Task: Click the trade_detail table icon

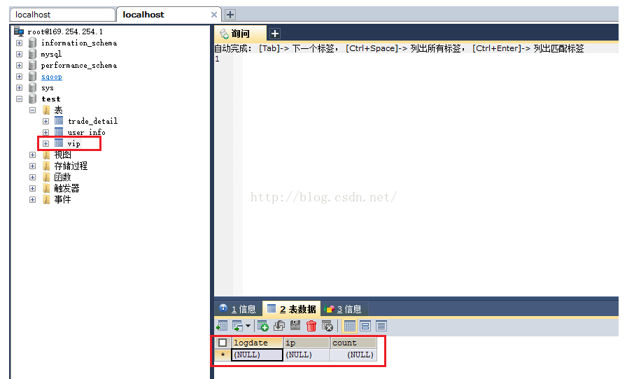Action: pyautogui.click(x=59, y=121)
